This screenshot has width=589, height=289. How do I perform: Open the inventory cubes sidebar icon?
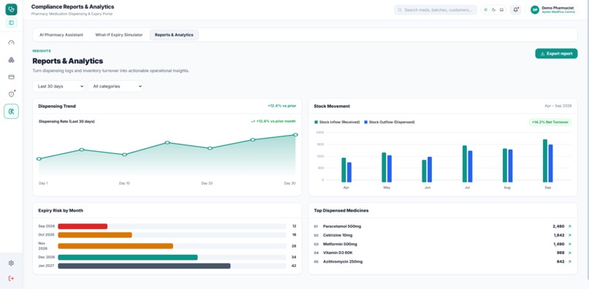(11, 60)
